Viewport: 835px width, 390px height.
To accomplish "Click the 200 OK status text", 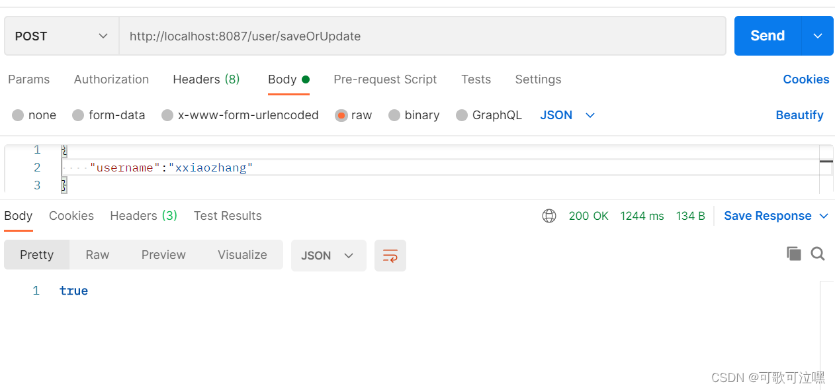I will [x=588, y=216].
